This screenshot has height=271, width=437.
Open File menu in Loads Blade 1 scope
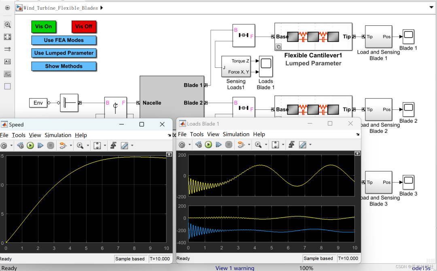(182, 134)
